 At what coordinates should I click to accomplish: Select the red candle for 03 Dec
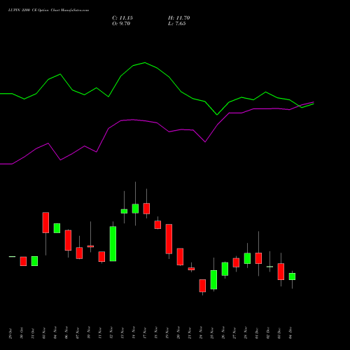(x=281, y=272)
